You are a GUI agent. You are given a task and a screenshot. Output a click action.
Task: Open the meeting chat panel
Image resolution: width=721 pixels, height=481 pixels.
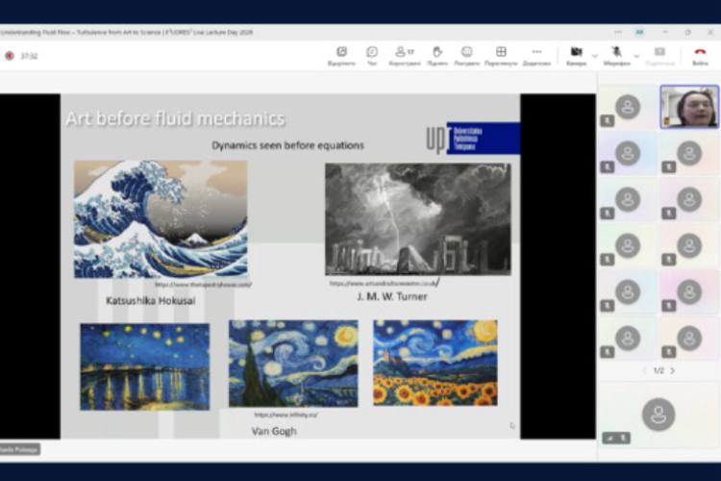372,54
